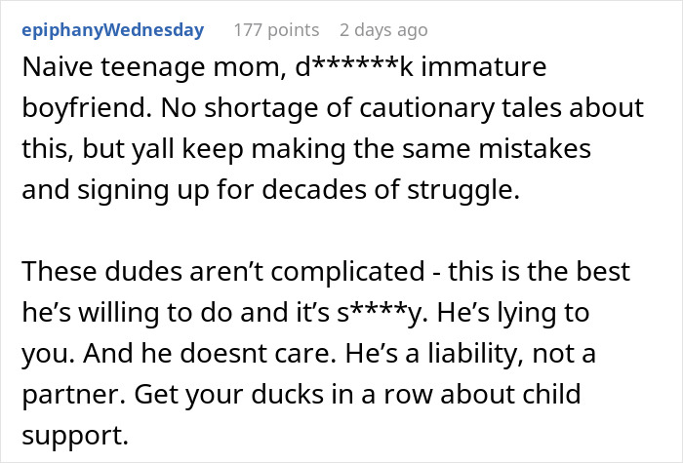This screenshot has height=463, width=683.
Task: Click the phrase 'cautionary tales about'
Action: 502,108
